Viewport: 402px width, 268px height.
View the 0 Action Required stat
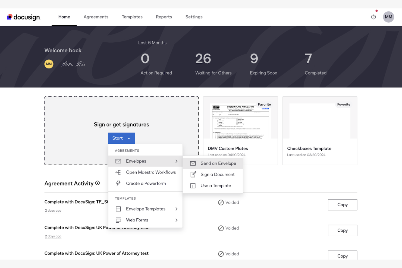pos(156,64)
